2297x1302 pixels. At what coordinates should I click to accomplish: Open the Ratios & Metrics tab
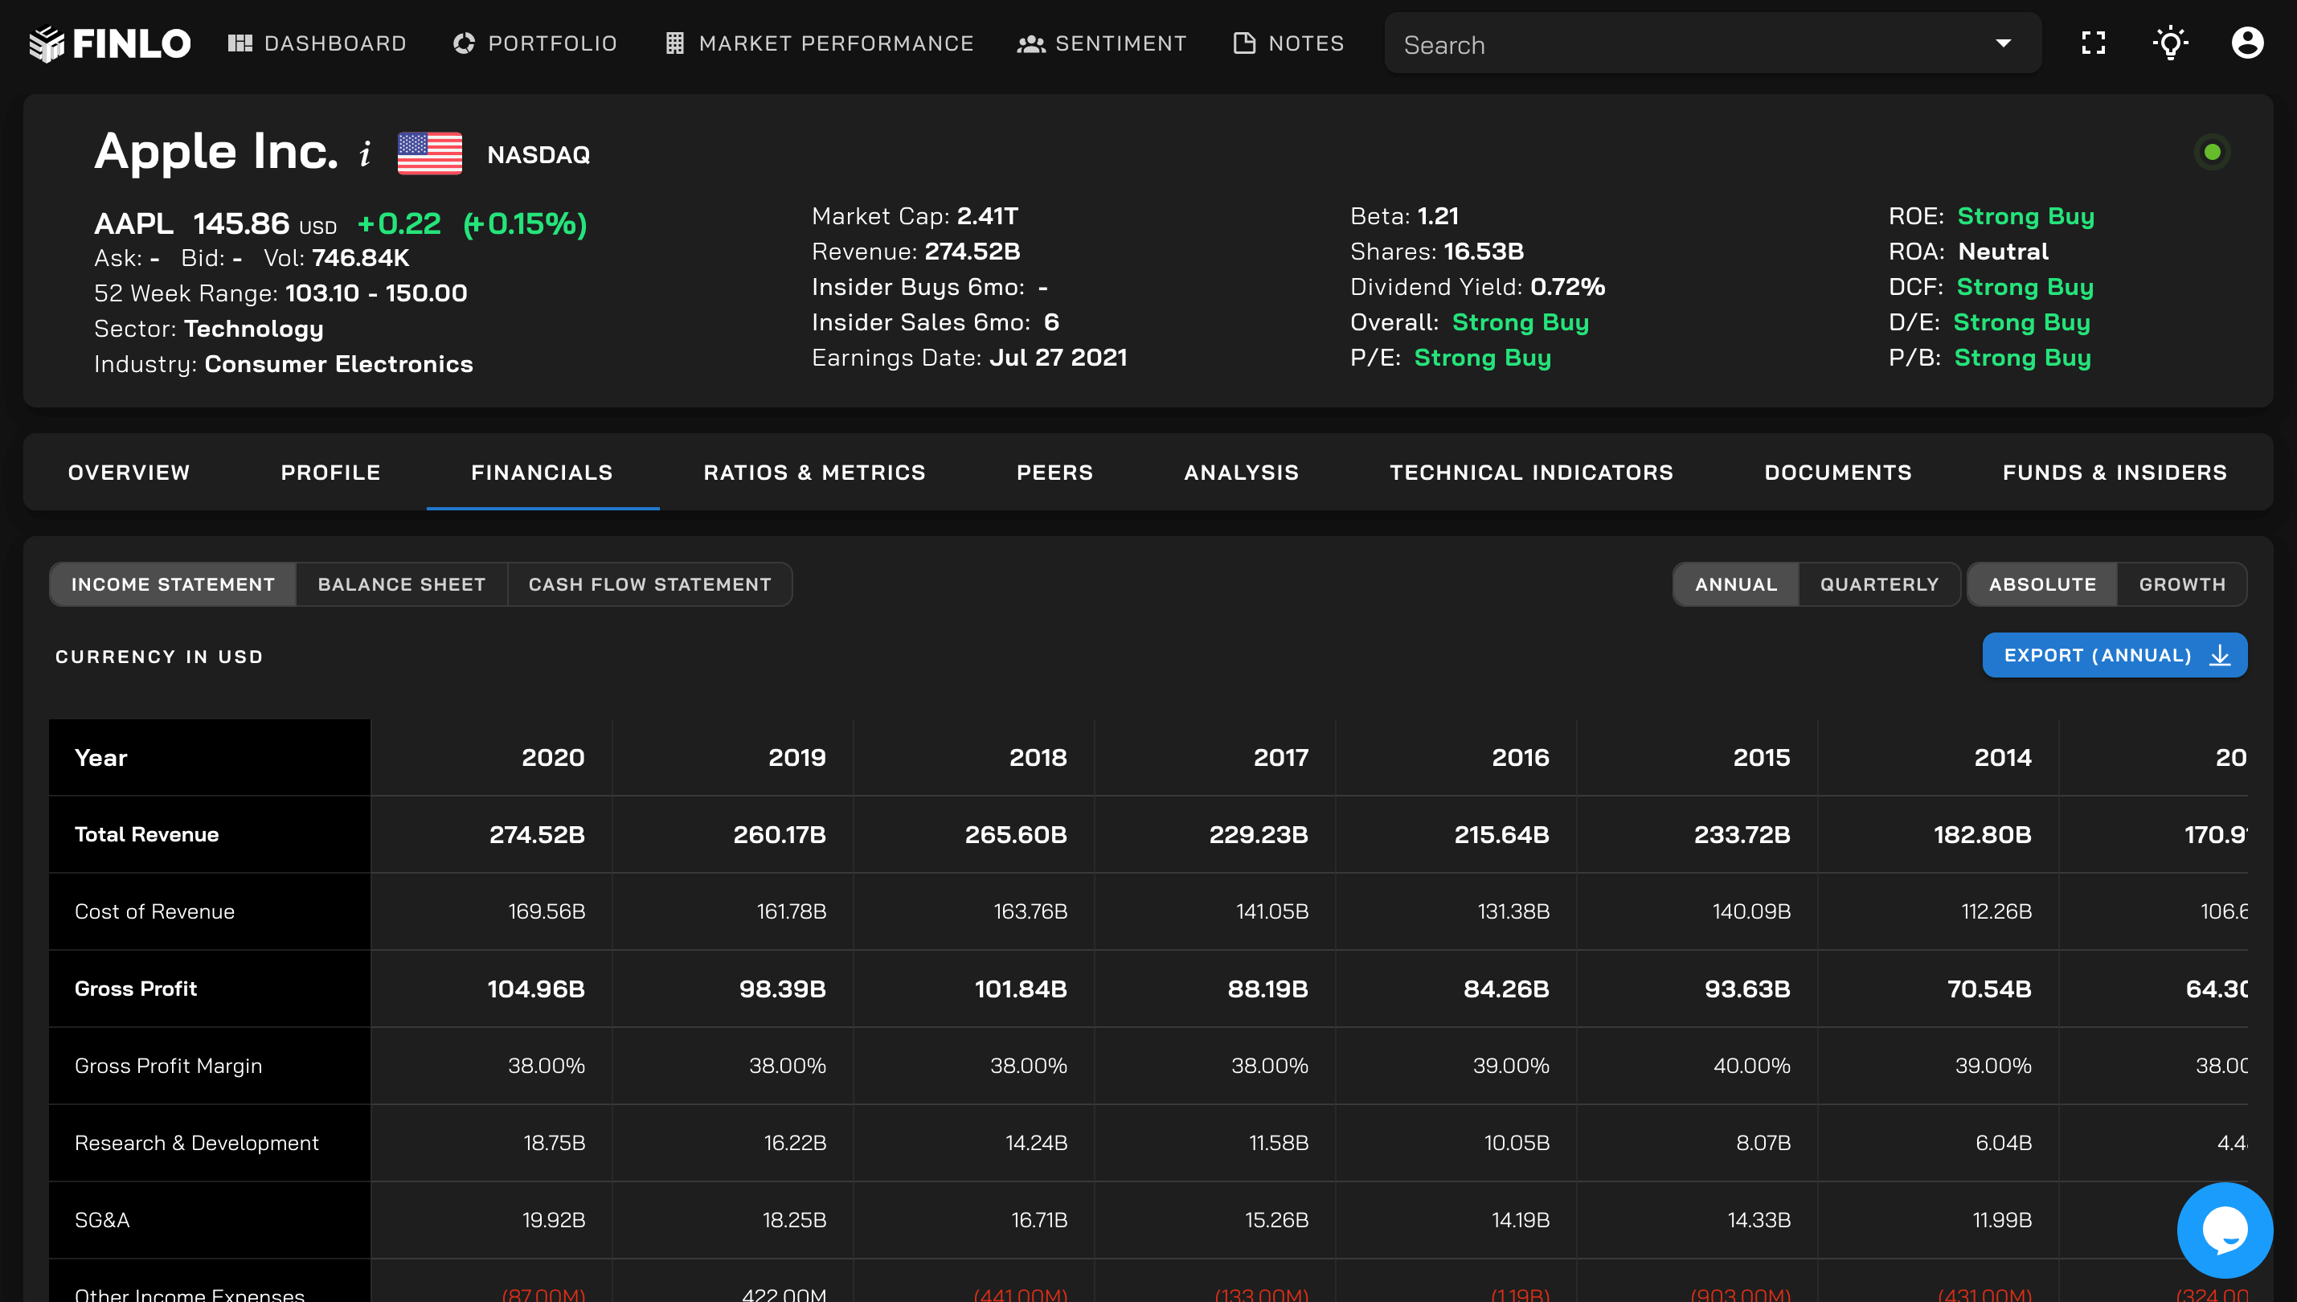click(814, 472)
